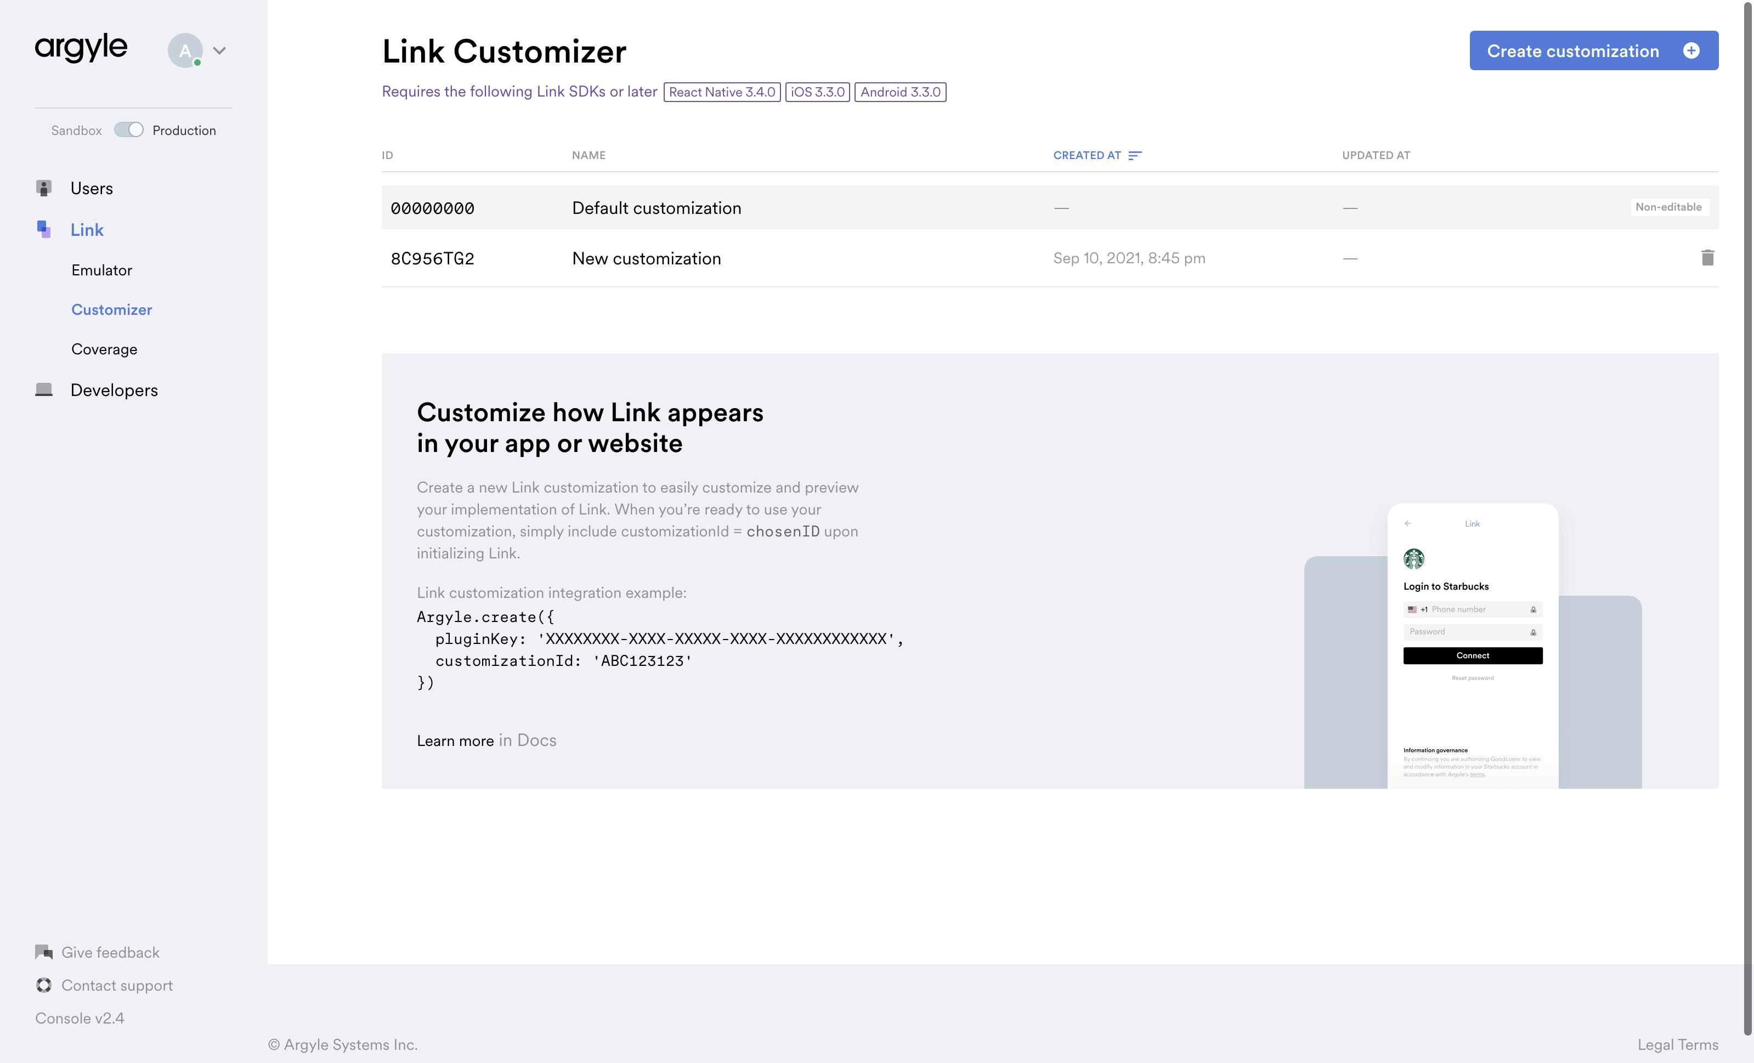Image resolution: width=1754 pixels, height=1063 pixels.
Task: Click the Developers laptop icon
Action: [x=43, y=389]
